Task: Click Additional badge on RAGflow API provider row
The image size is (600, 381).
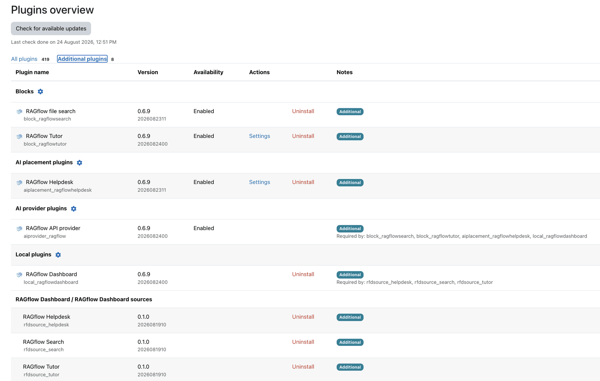Action: (350, 229)
